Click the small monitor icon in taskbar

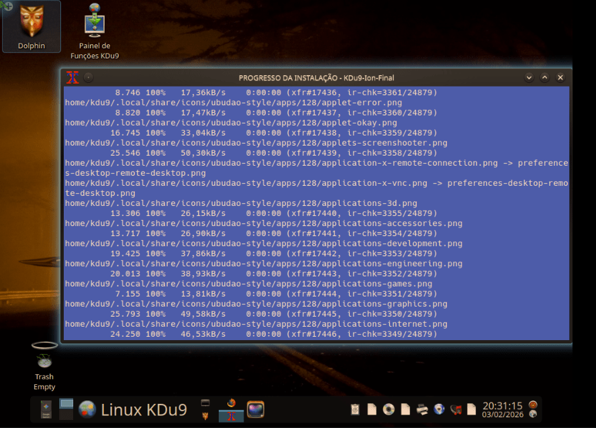(205, 403)
